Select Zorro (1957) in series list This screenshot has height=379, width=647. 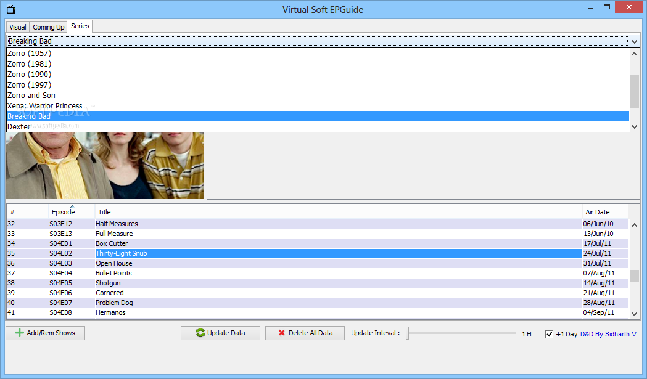pyautogui.click(x=318, y=54)
